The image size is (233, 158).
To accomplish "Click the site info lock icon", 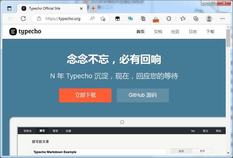I will (39, 19).
